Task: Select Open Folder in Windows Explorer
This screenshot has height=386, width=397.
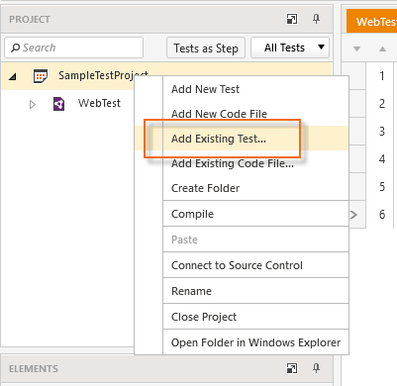Action: click(x=255, y=342)
